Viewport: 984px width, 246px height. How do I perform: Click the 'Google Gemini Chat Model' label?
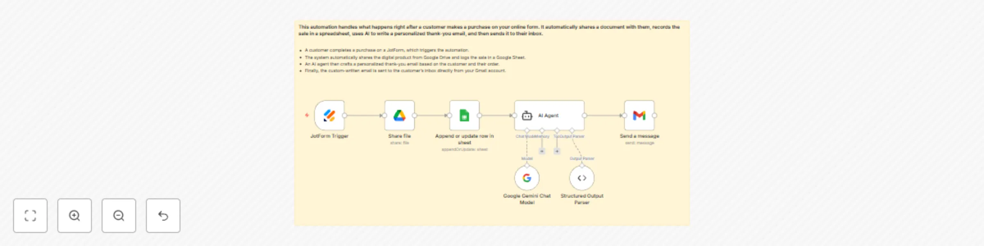point(527,199)
